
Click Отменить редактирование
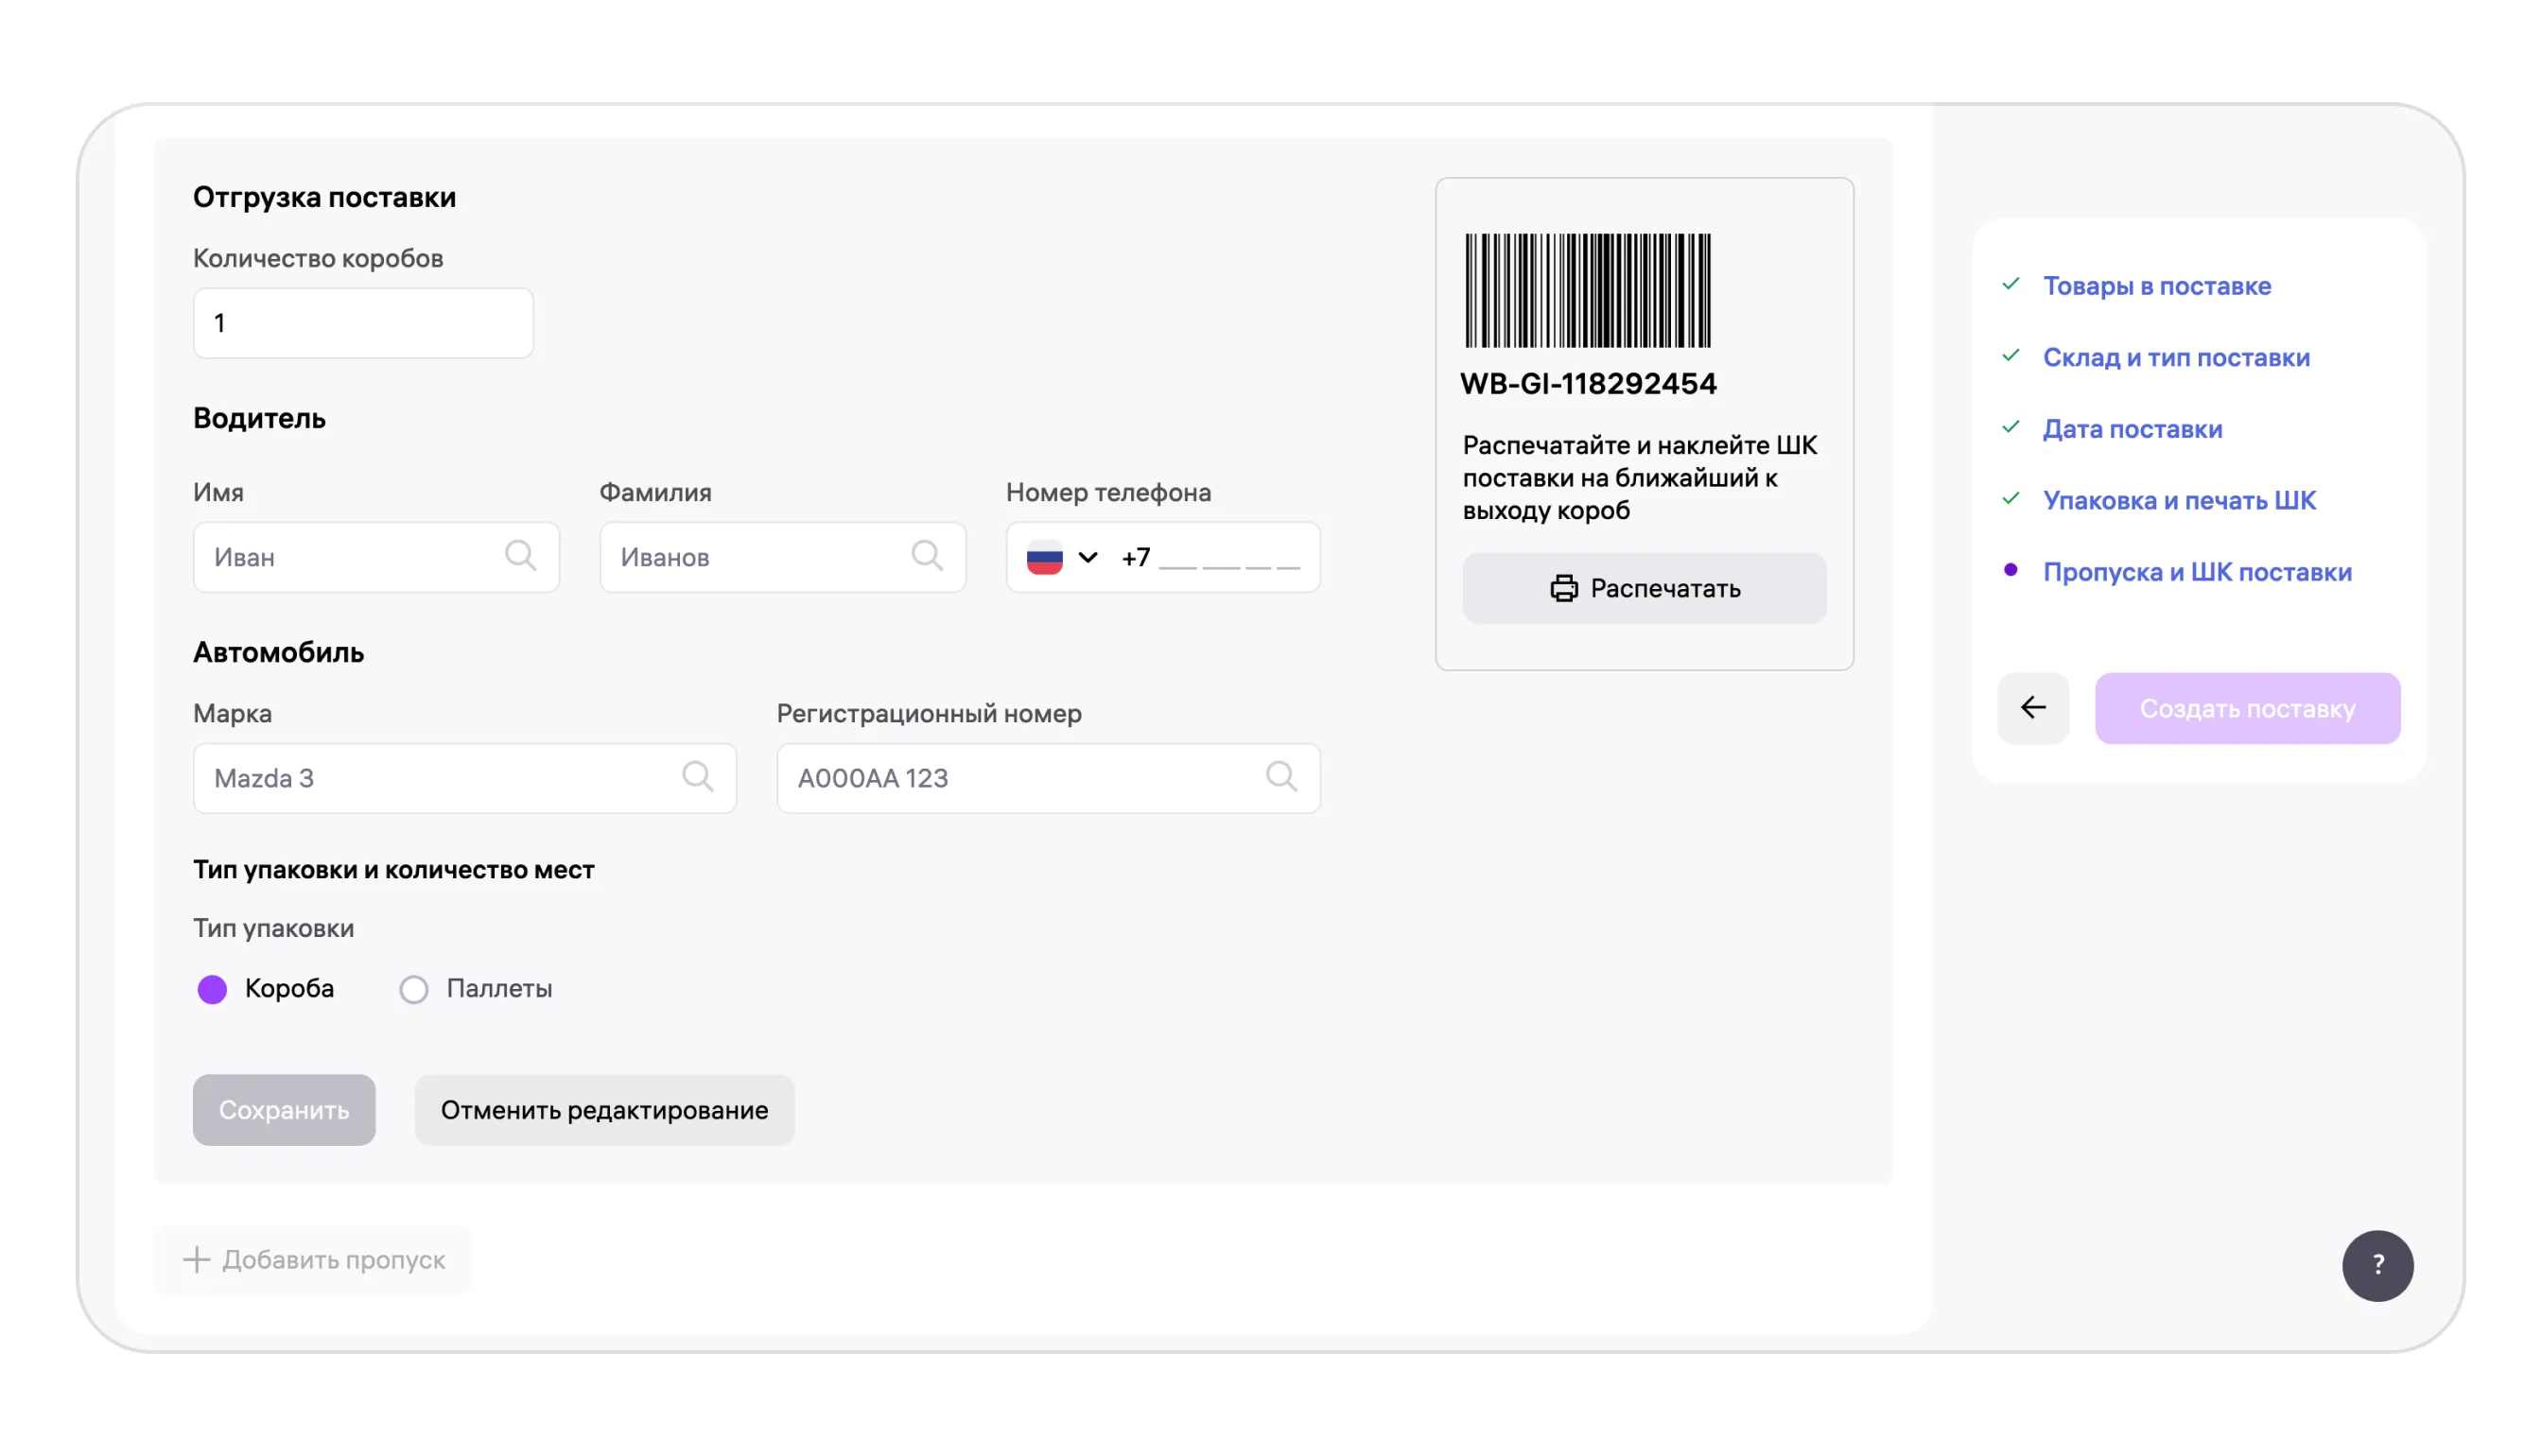coord(604,1110)
